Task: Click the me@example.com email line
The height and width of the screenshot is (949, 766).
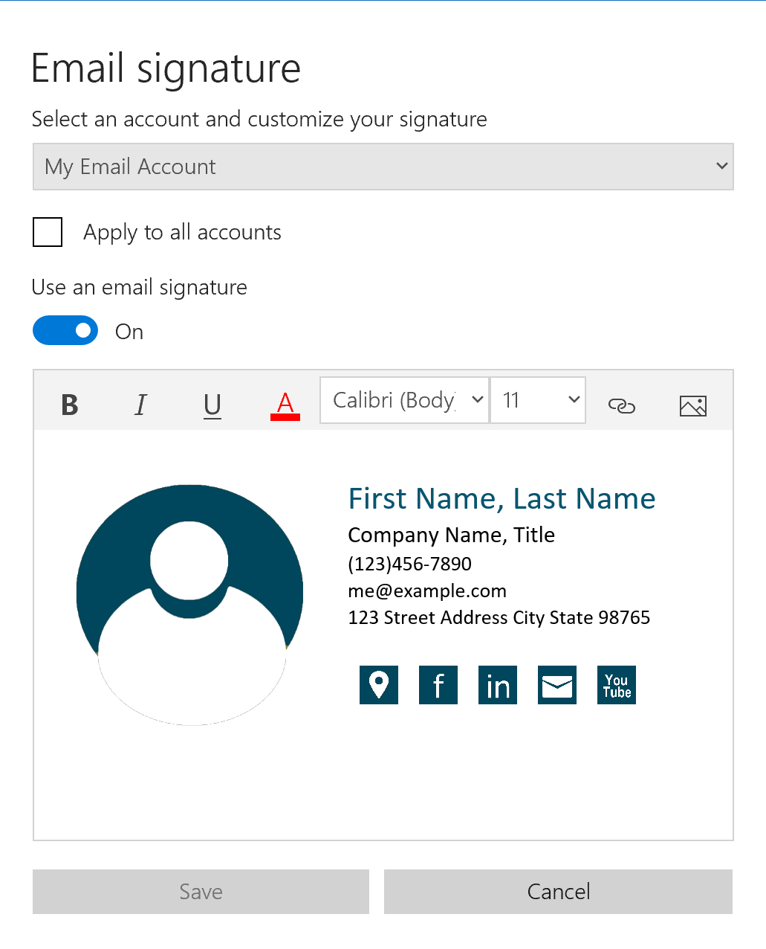Action: 427,591
